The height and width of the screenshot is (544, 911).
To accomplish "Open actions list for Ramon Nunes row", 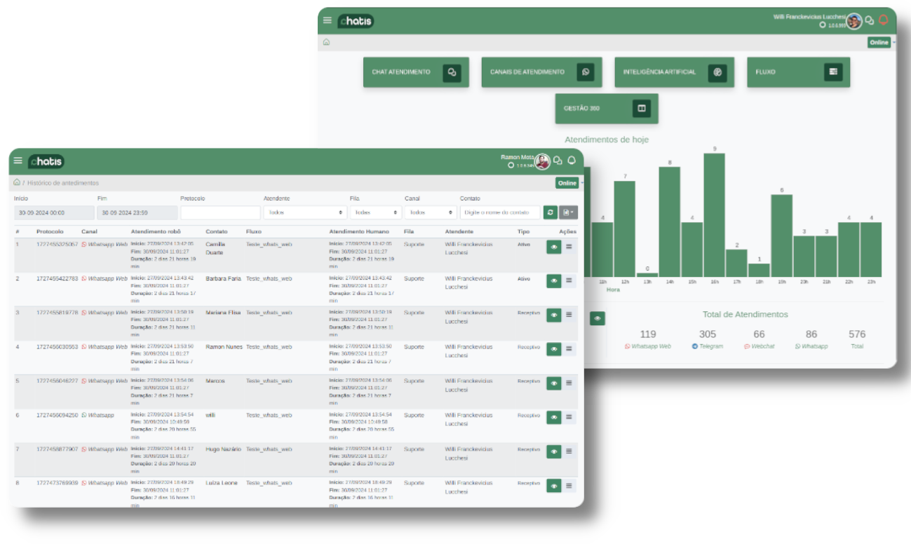I will pyautogui.click(x=569, y=348).
